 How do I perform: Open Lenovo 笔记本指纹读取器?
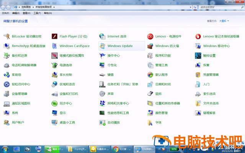(x=217, y=37)
